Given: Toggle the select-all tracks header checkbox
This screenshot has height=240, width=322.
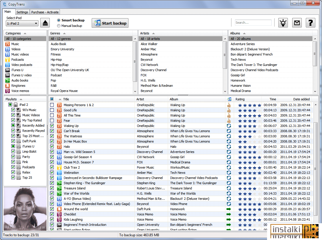Looking at the screenshot, I should pyautogui.click(x=52, y=99).
